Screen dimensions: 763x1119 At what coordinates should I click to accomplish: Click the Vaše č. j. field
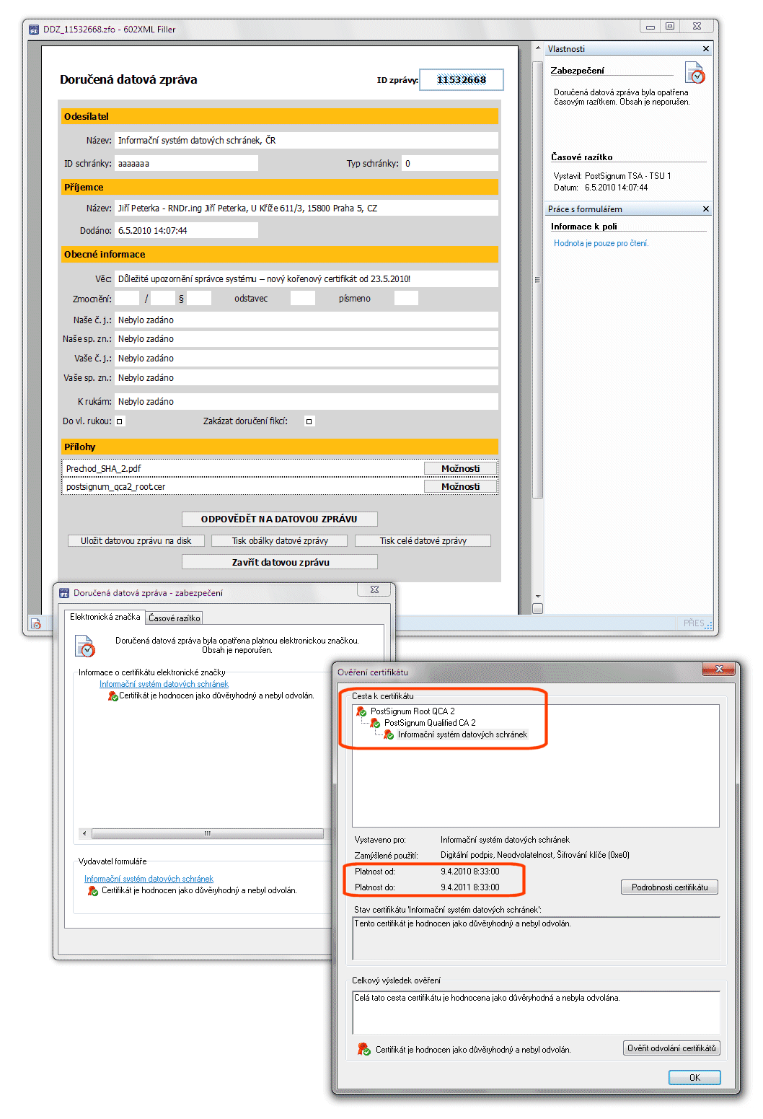point(306,359)
